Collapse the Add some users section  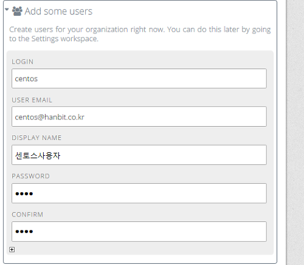pyautogui.click(x=7, y=10)
